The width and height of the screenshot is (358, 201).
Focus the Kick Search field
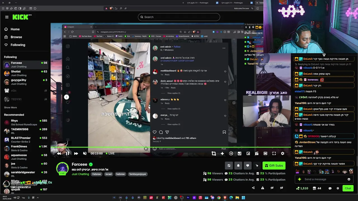179,17
